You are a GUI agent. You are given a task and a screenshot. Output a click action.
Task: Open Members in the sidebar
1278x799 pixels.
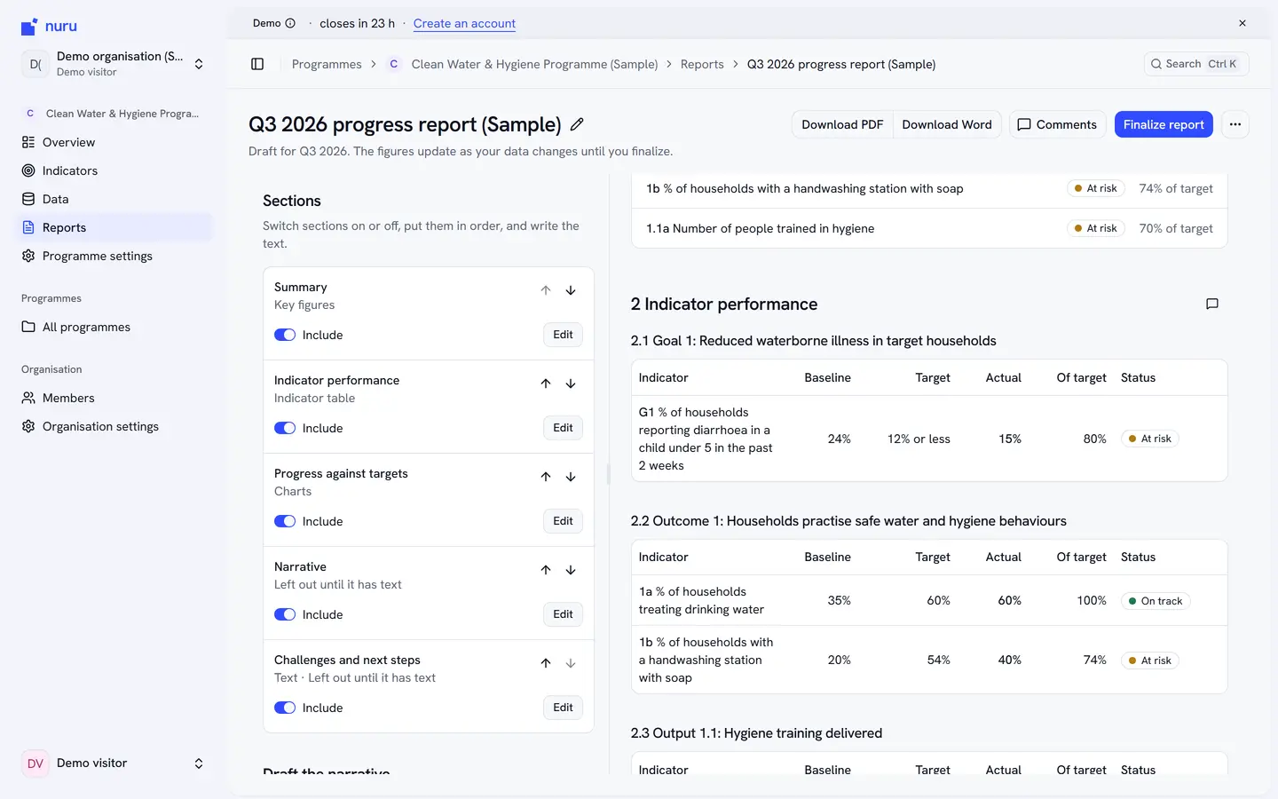[114, 398]
